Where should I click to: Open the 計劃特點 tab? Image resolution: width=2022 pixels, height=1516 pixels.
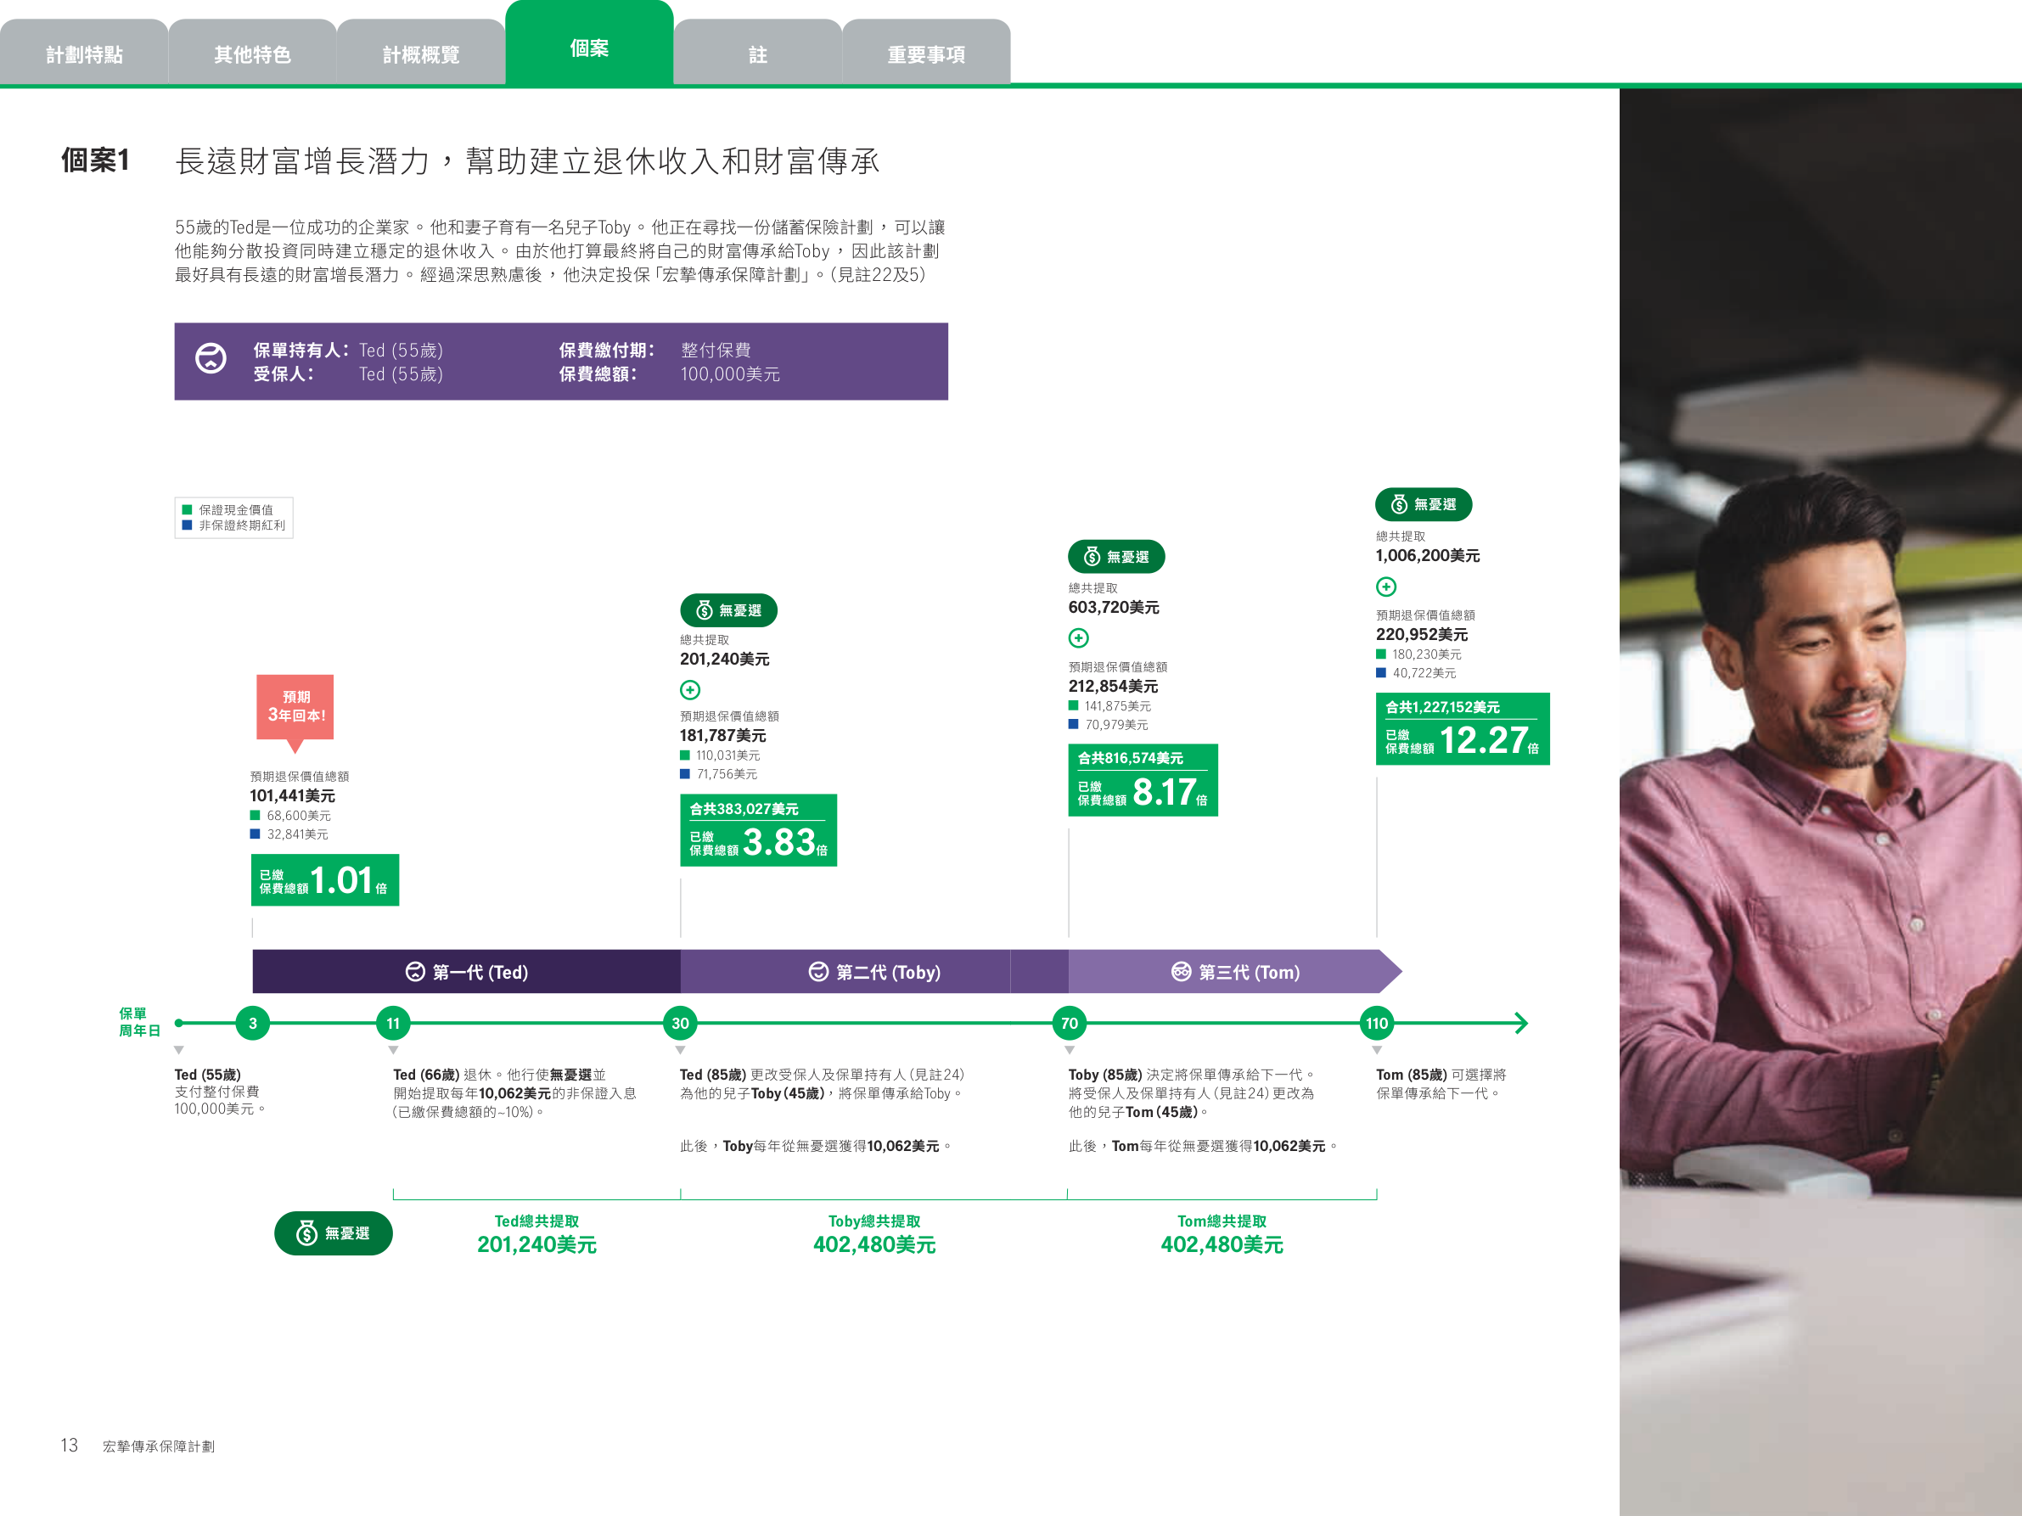(x=84, y=54)
